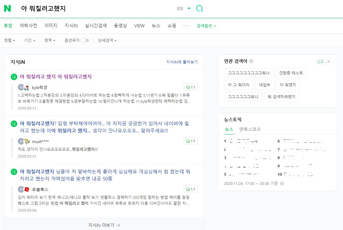Open the more tabs ellipsis icon
Viewport: 343px width, 230px height.
pos(187,26)
